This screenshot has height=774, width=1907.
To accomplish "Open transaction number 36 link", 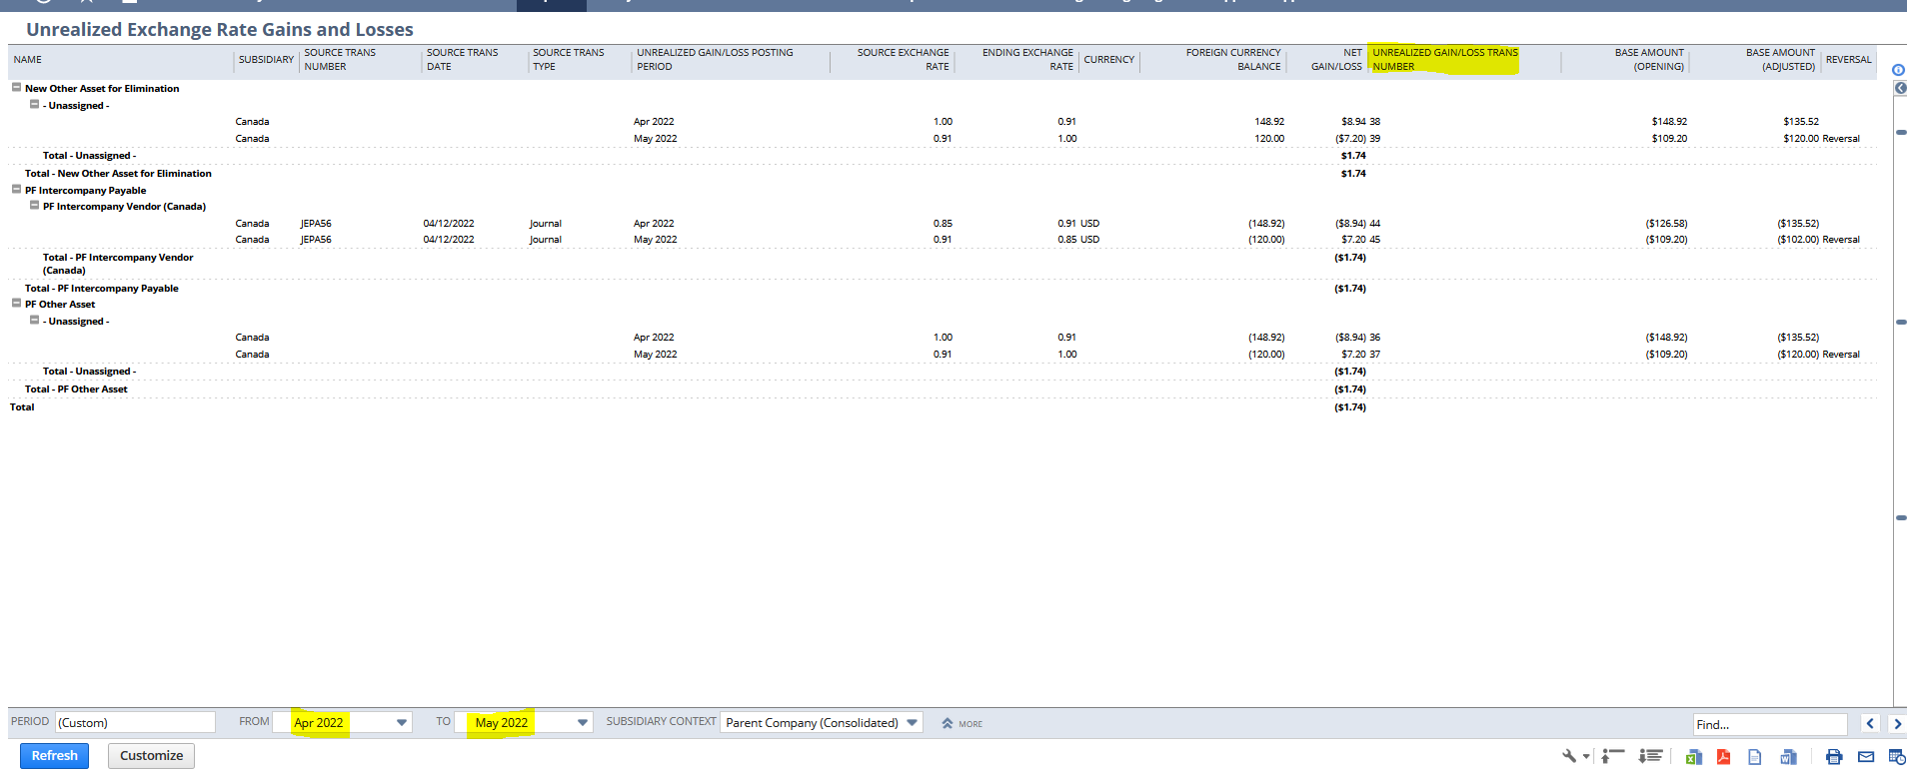I will click(x=1374, y=338).
